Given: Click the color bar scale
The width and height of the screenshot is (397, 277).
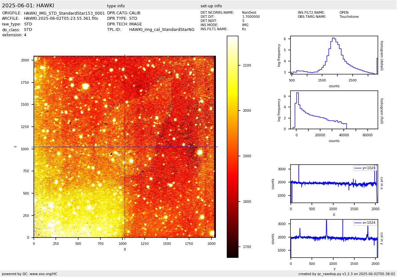Looking at the screenshot, I should 232,146.
